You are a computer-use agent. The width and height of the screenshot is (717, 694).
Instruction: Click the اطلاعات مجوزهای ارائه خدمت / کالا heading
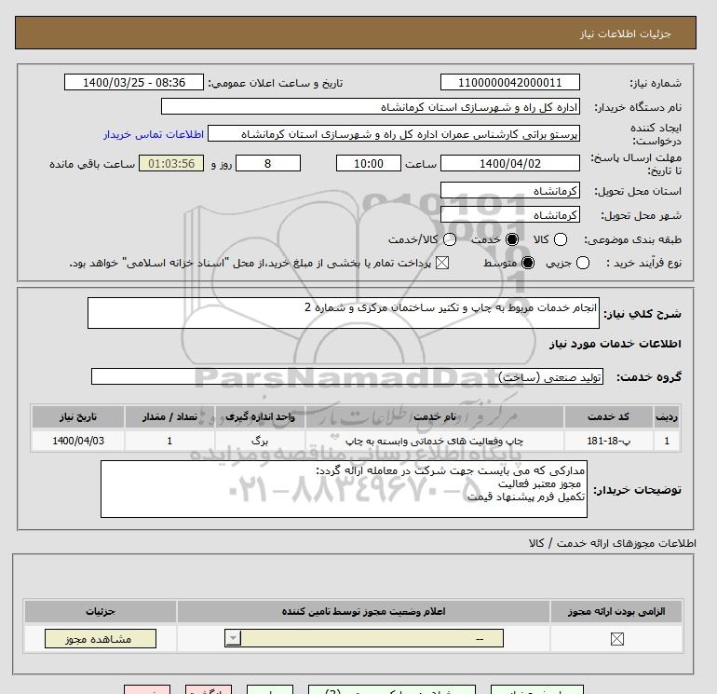coord(613,543)
